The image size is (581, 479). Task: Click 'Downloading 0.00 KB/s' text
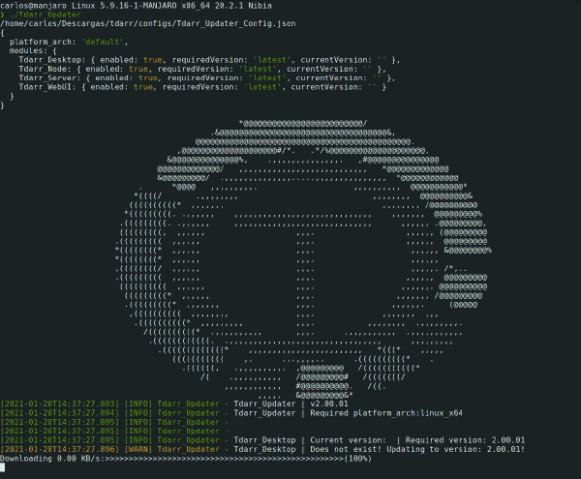pyautogui.click(x=50, y=459)
